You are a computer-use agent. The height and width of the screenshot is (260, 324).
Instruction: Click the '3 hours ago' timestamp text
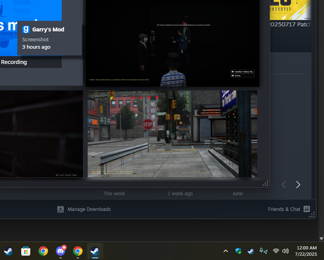tap(36, 47)
